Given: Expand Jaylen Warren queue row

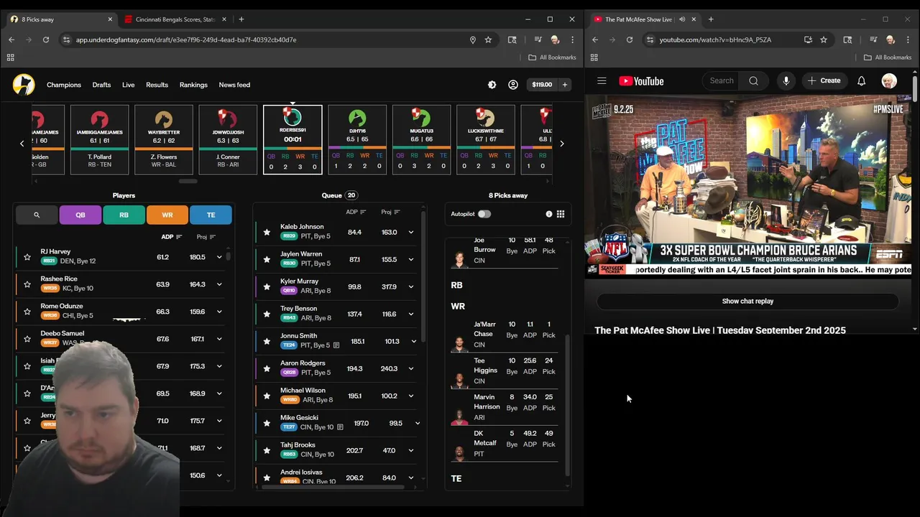Looking at the screenshot, I should pyautogui.click(x=411, y=259).
